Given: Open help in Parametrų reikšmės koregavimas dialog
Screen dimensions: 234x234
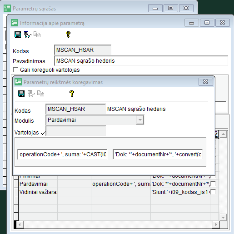Looking at the screenshot, I should [72, 94].
